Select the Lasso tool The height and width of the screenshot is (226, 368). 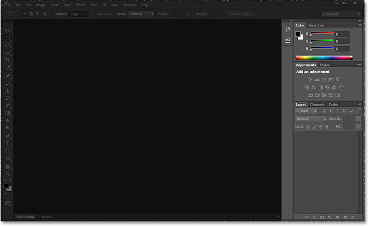[7, 45]
